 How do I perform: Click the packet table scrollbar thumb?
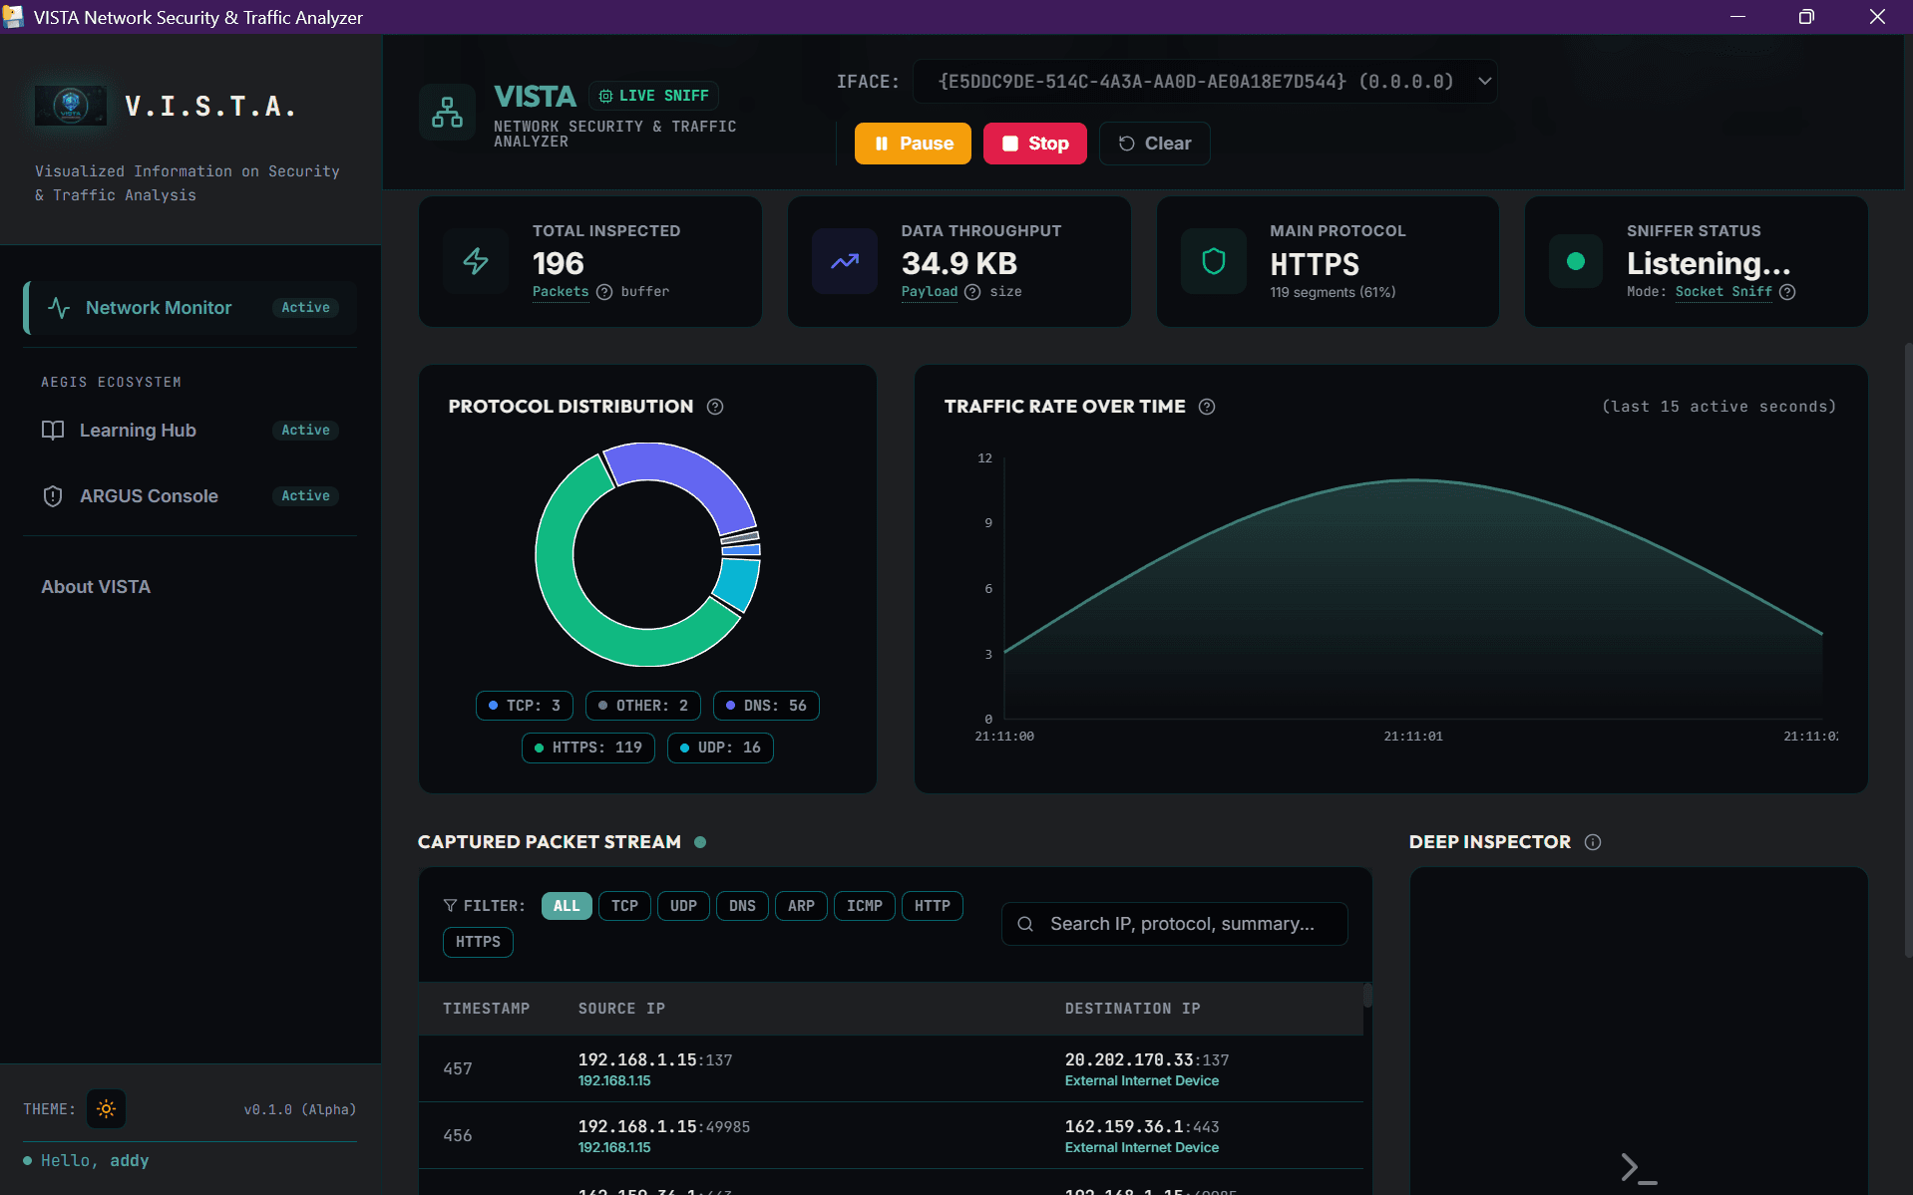(x=1367, y=995)
